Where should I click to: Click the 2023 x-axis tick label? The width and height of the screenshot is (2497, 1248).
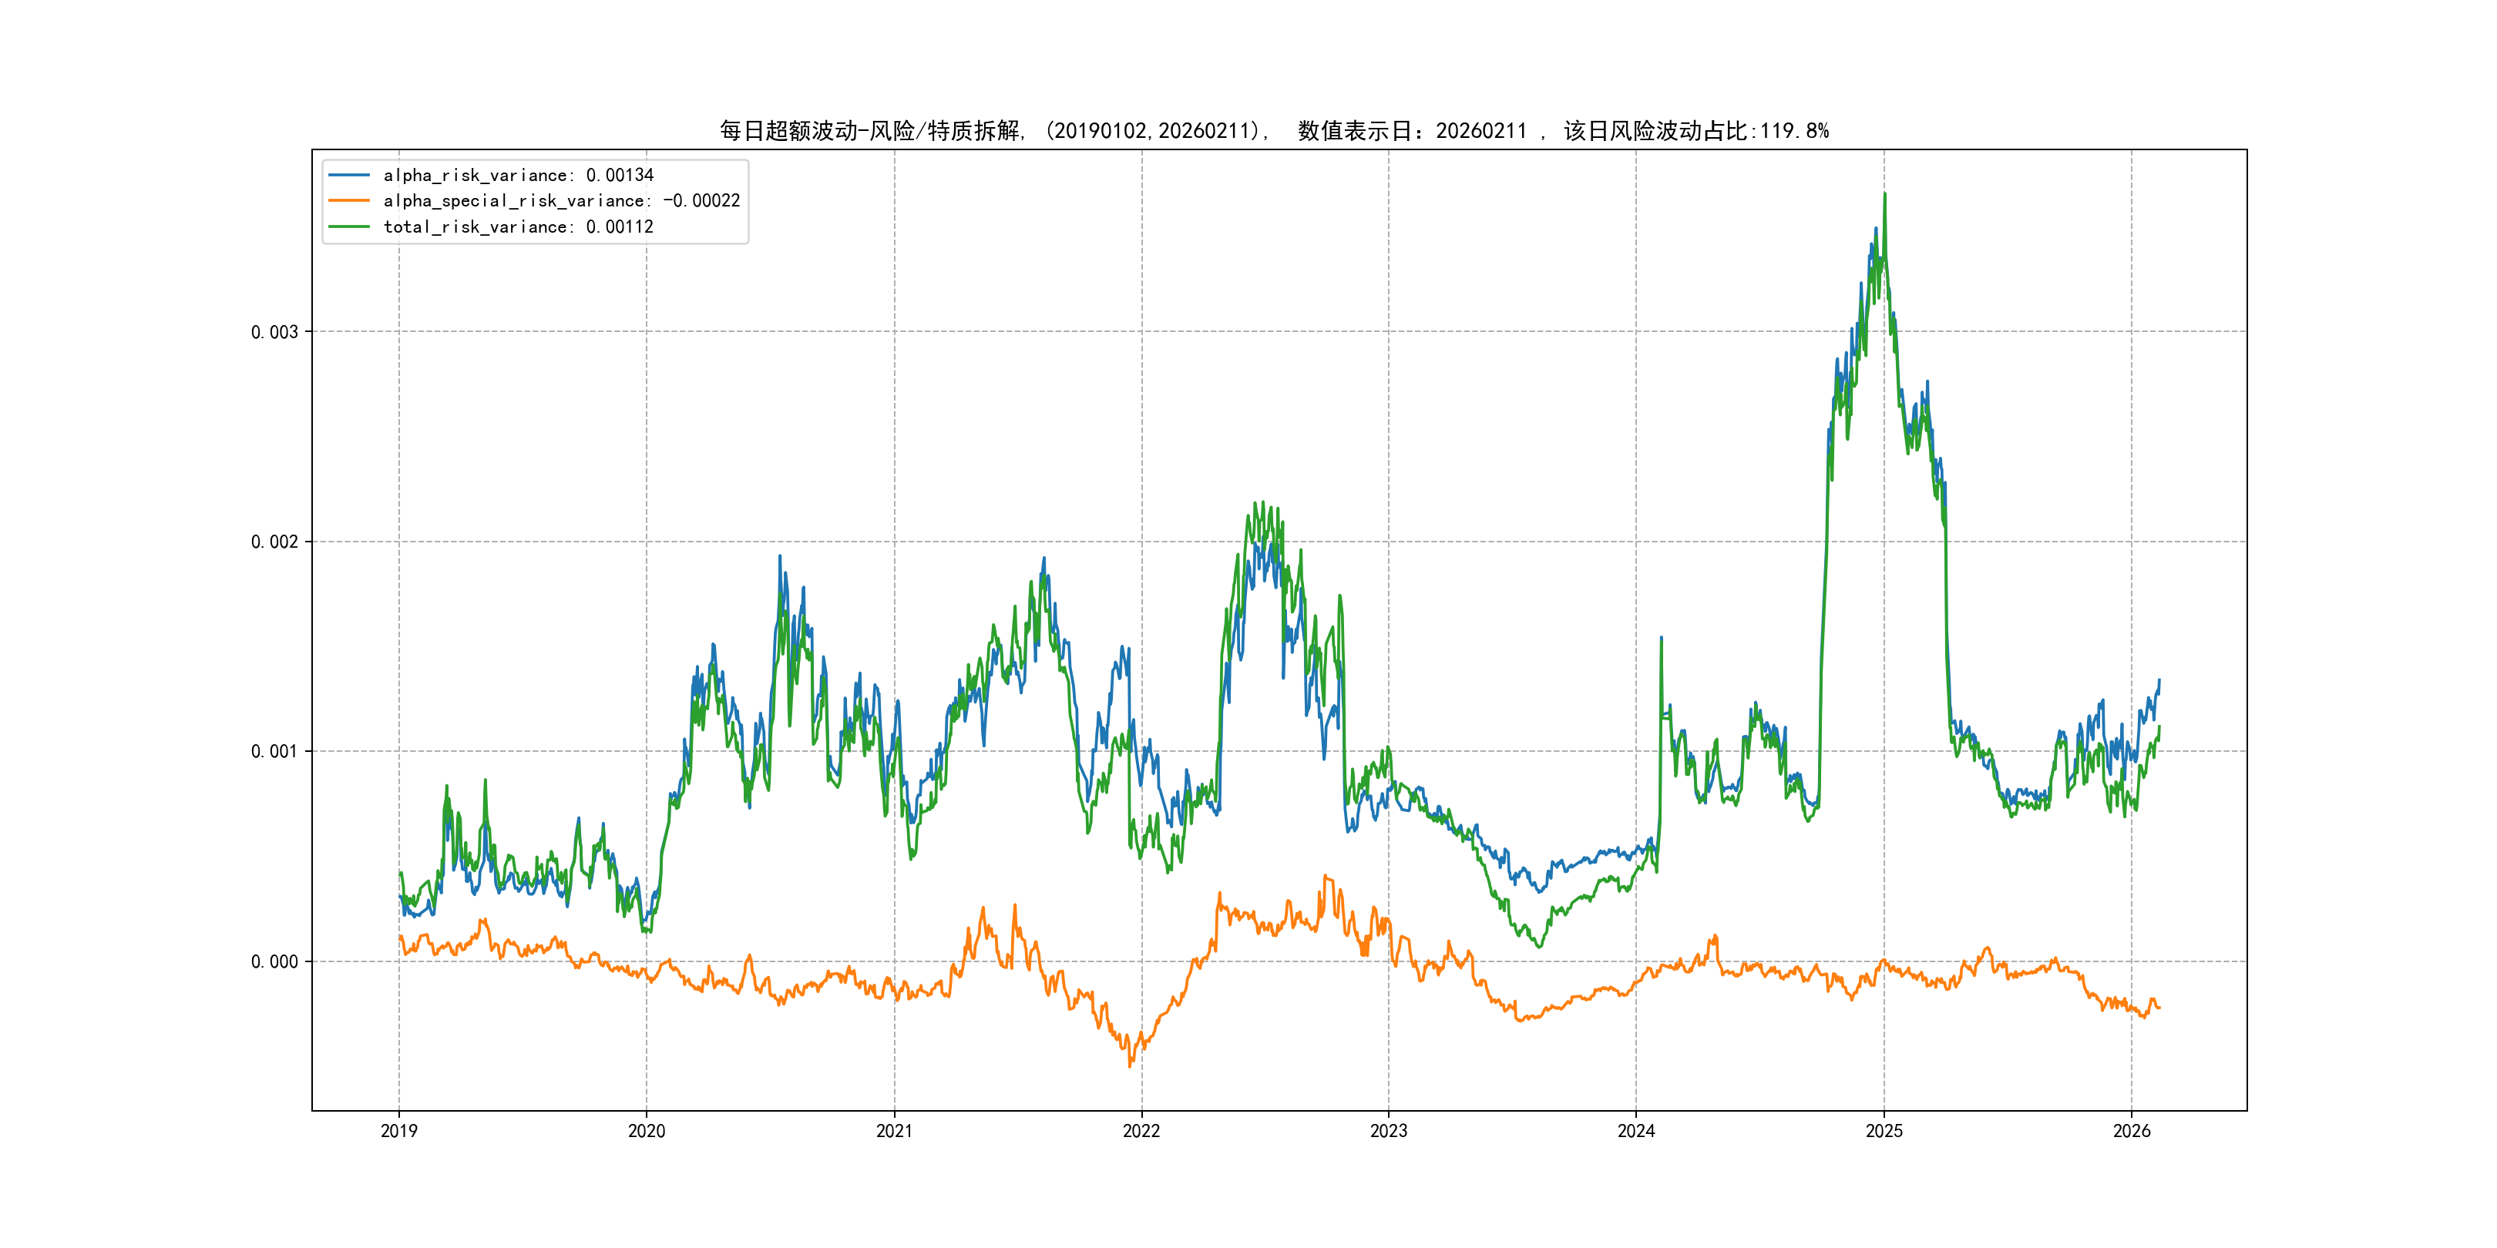point(1388,1131)
